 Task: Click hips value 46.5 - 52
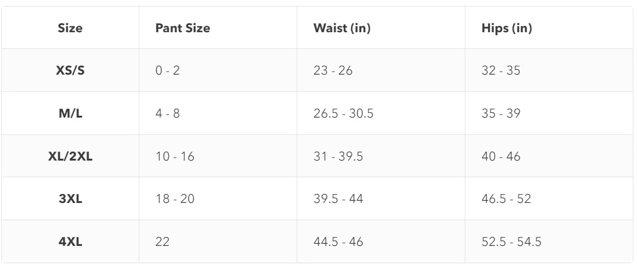506,199
